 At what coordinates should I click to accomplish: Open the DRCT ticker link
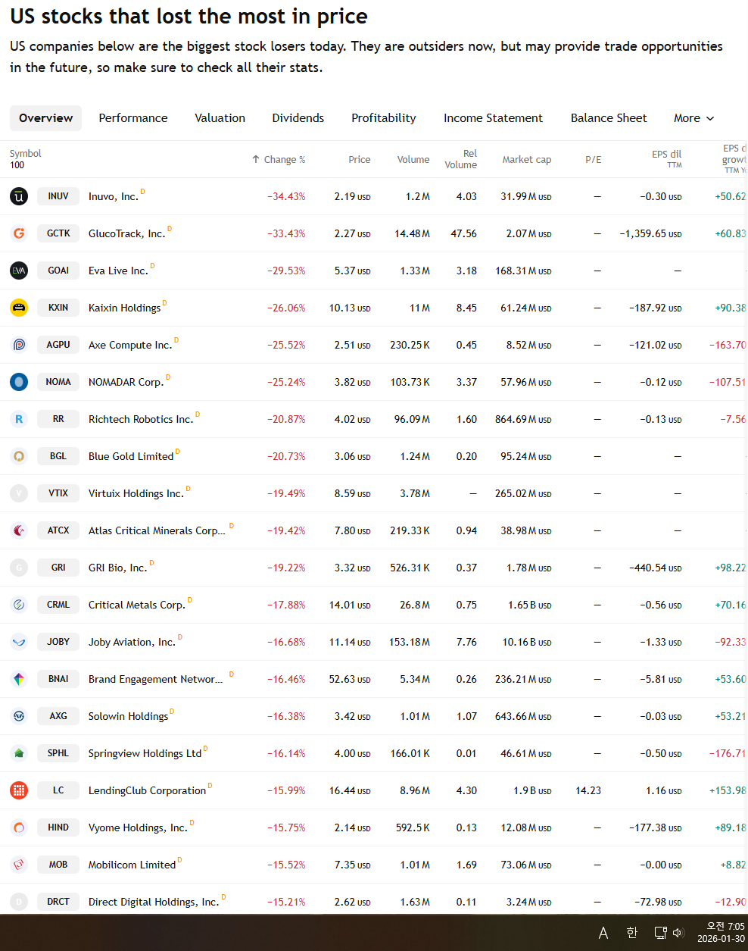58,902
